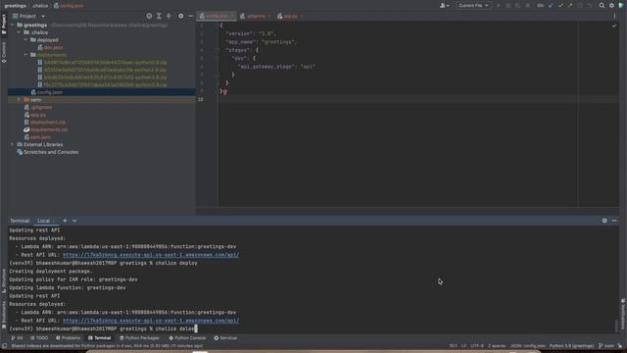
Task: Click Git Commit checkmark icon
Action: [x=560, y=6]
